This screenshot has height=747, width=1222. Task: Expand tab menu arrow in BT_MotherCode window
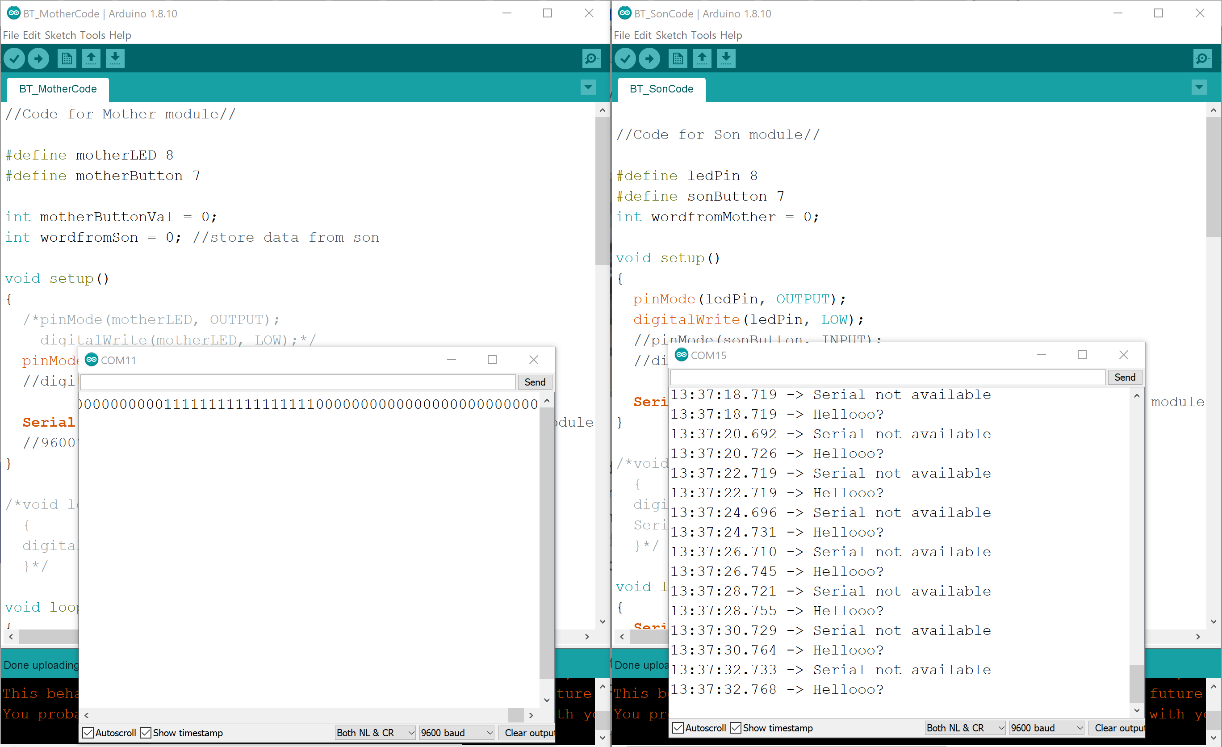(x=588, y=88)
